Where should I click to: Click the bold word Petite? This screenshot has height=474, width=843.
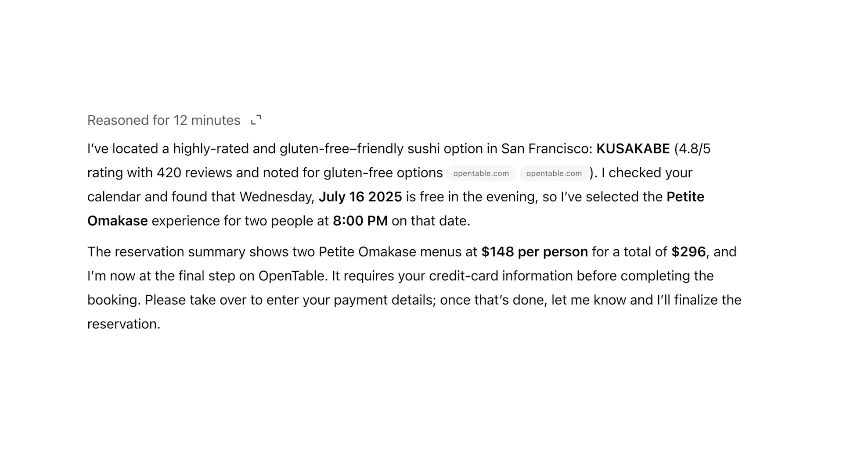coord(685,197)
